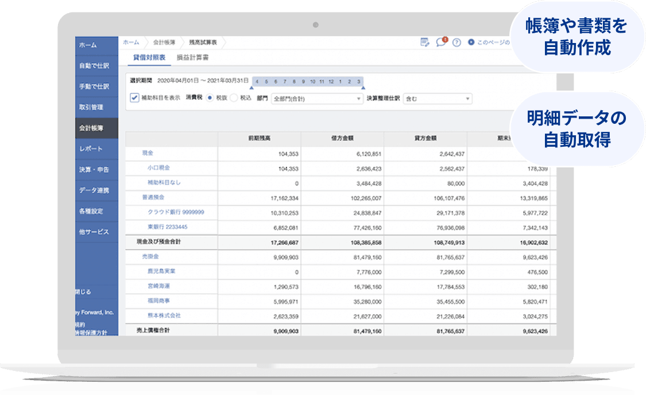Click the 閉じる sidebar collapse link
Image resolution: width=646 pixels, height=395 pixels.
pyautogui.click(x=83, y=292)
